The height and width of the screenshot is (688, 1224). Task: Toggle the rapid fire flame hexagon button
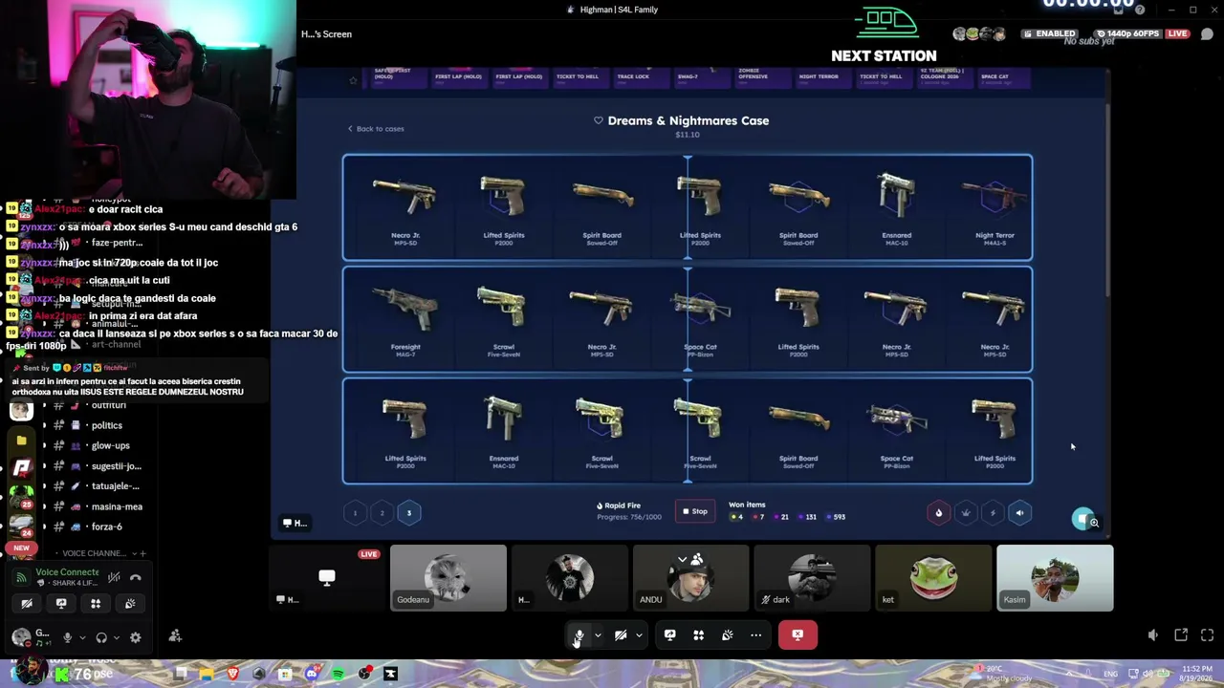[938, 513]
